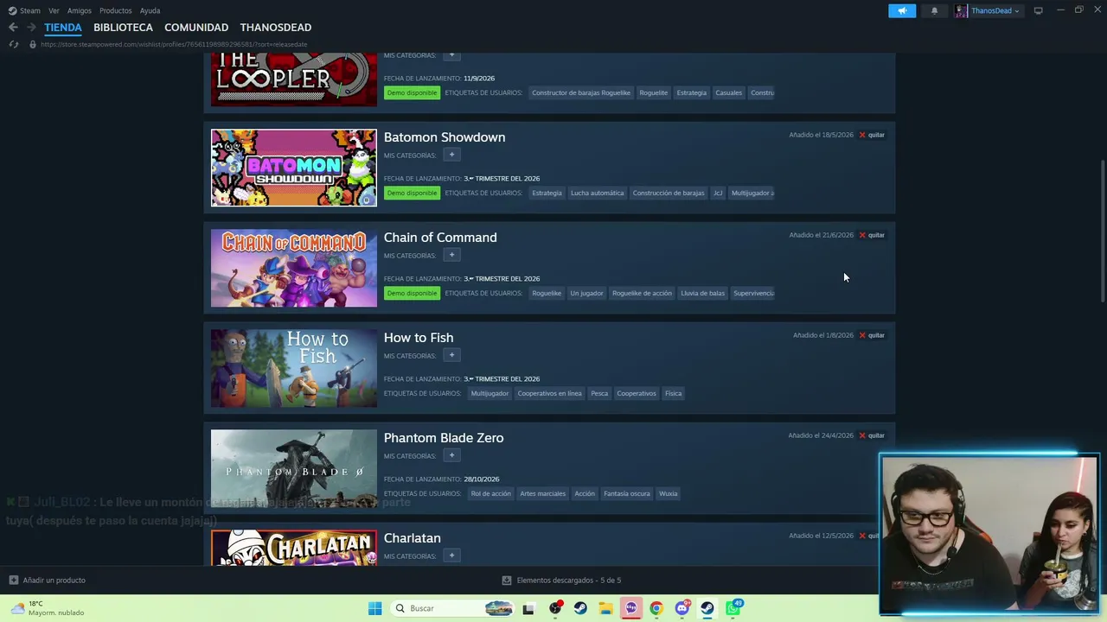Open the Phantom Blade Zero title link
The width and height of the screenshot is (1107, 622).
tap(444, 438)
